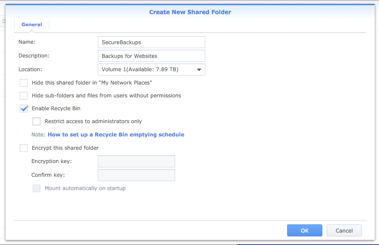Image resolution: width=379 pixels, height=245 pixels.
Task: Open Recycle Bin emptying schedule help link
Action: 115,135
